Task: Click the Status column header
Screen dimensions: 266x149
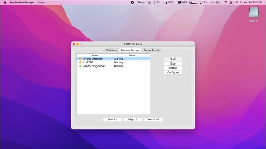Action: pyautogui.click(x=132, y=55)
